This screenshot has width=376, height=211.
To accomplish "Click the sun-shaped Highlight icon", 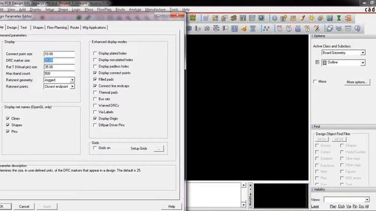I will (x=311, y=18).
